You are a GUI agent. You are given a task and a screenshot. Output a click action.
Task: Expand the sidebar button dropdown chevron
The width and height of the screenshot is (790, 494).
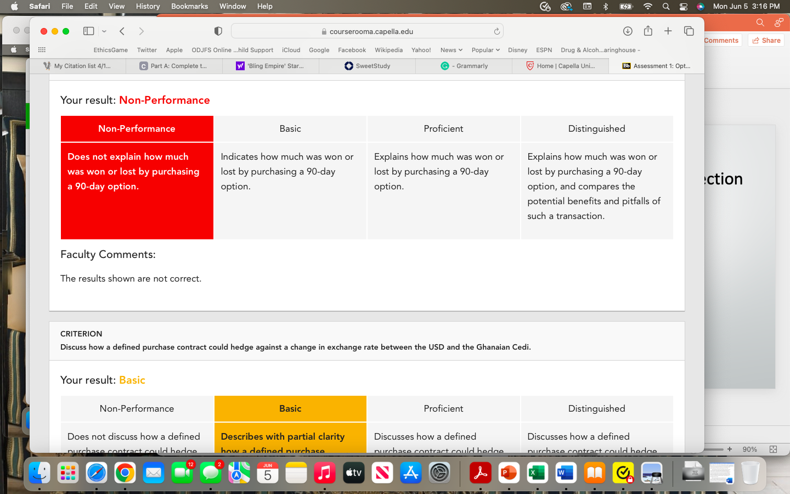pos(104,31)
